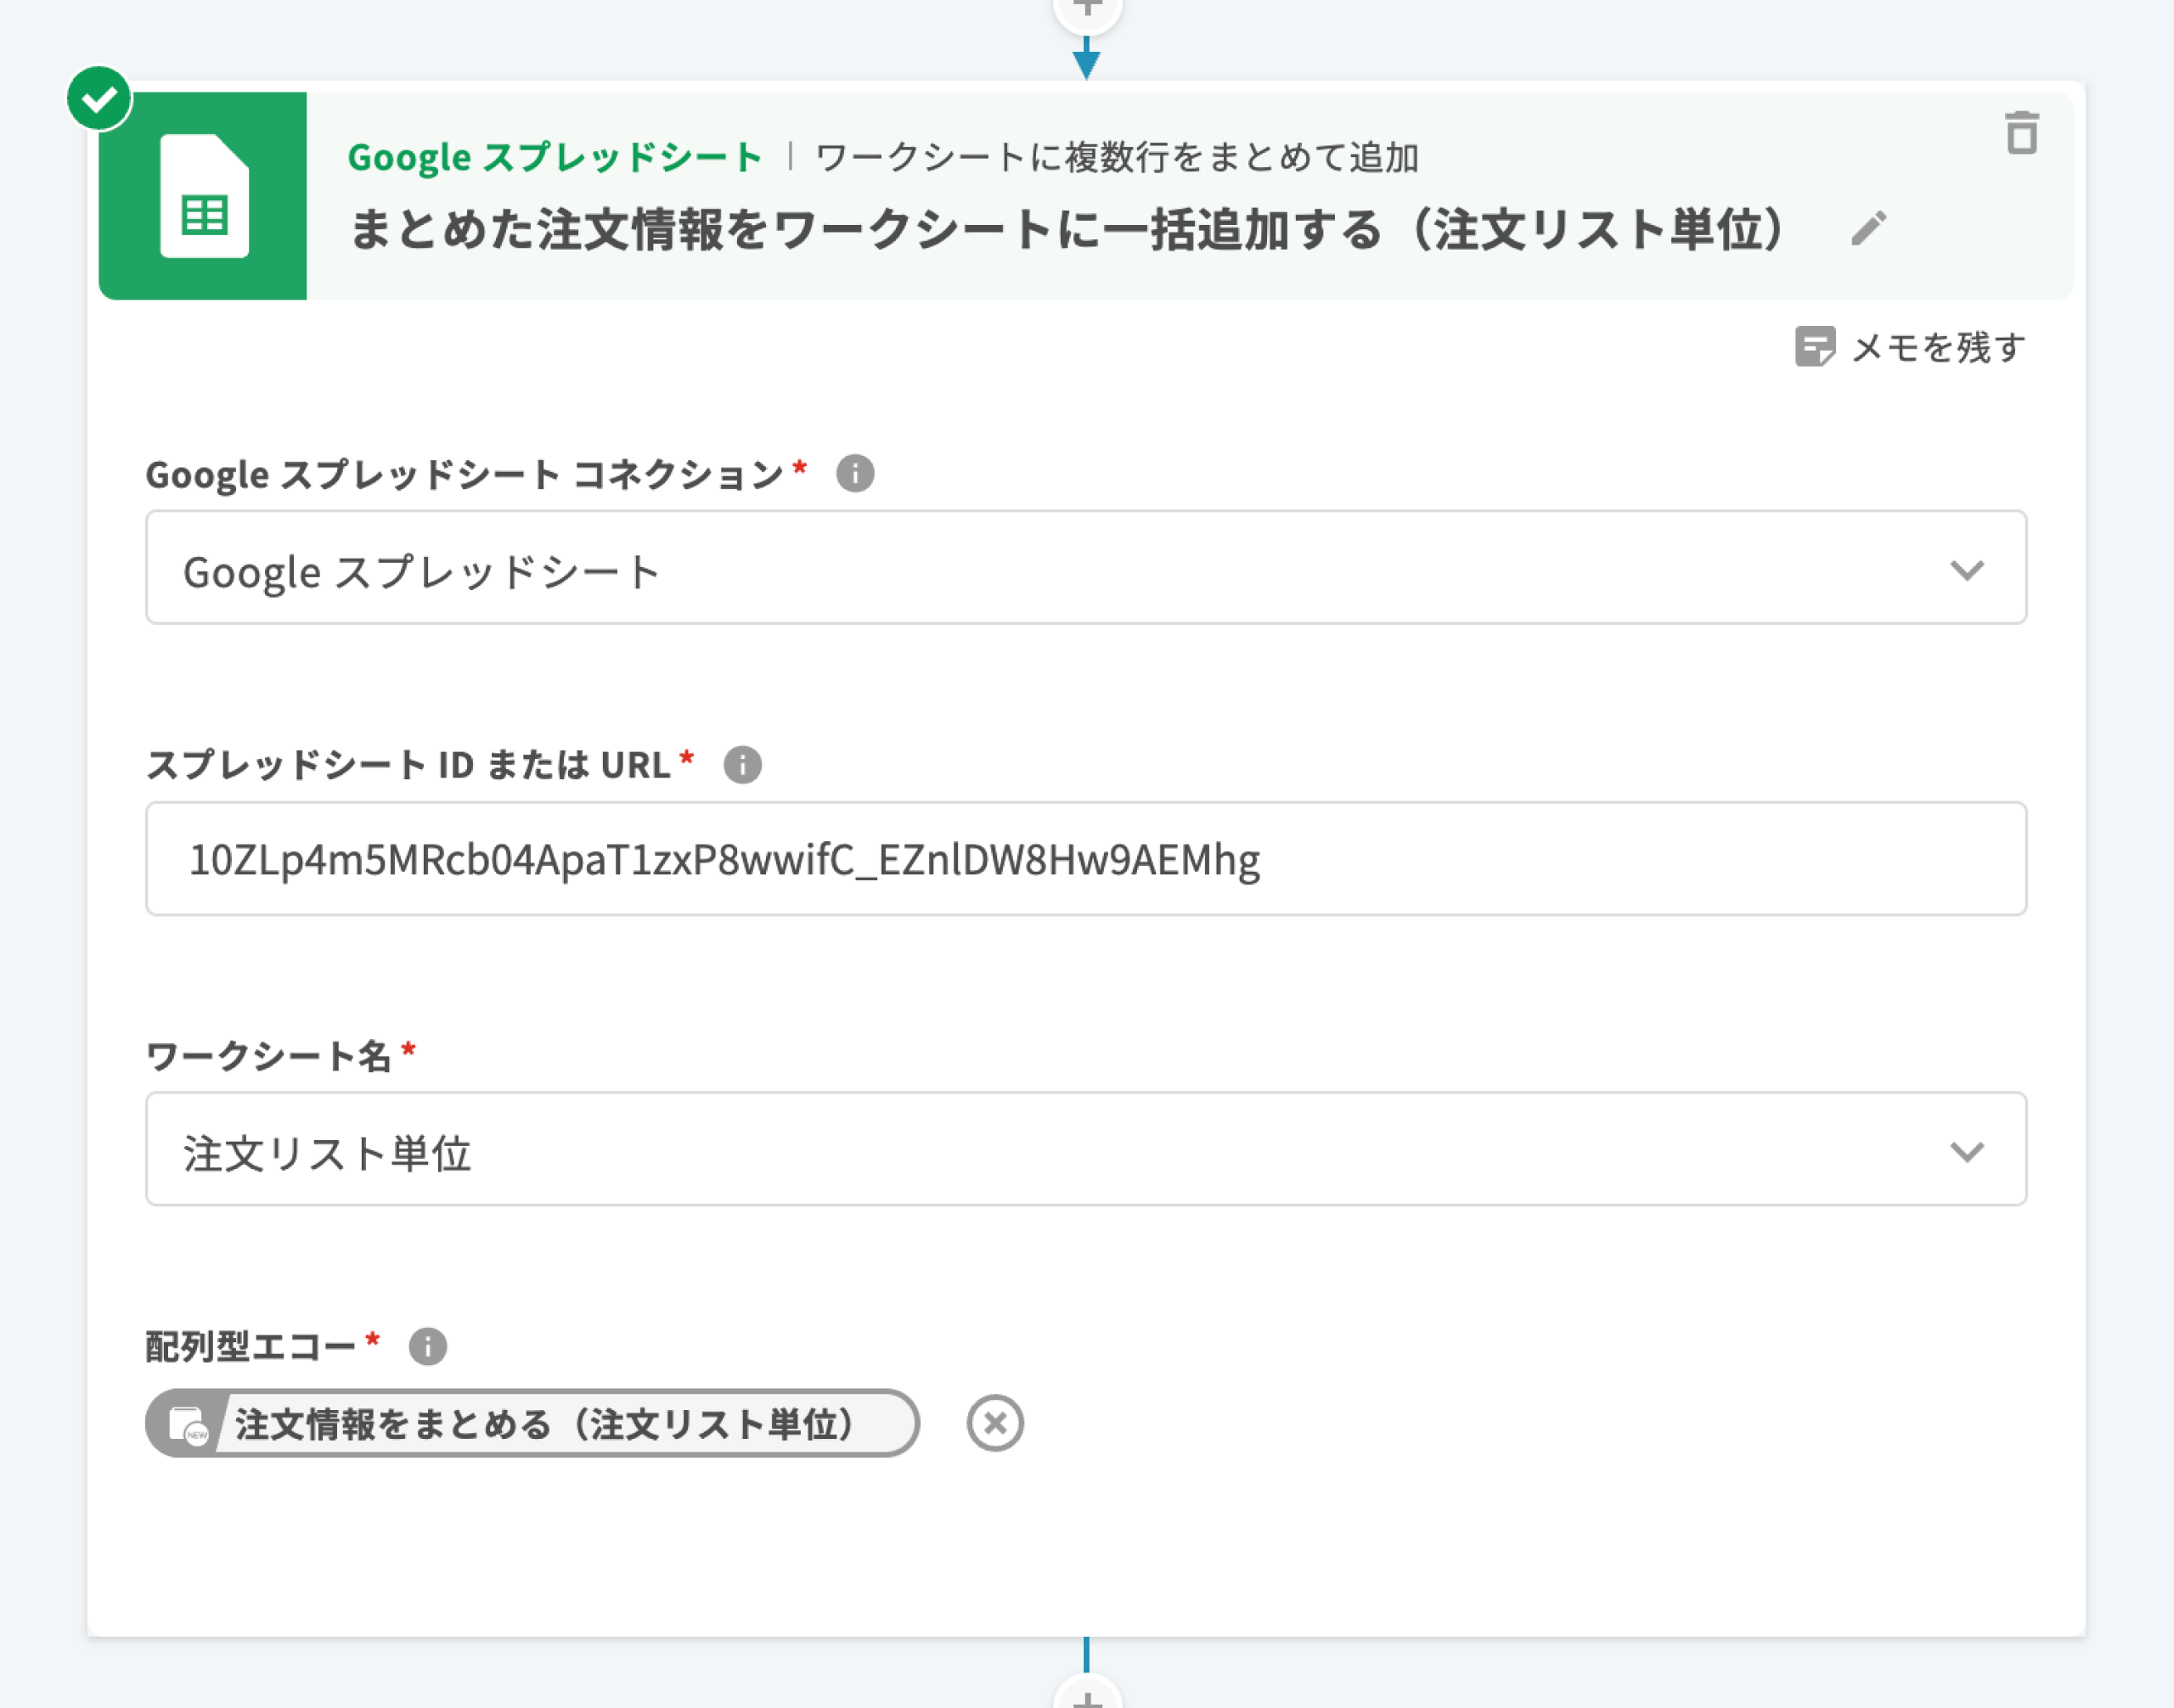Image resolution: width=2174 pixels, height=1708 pixels.
Task: Show info icon beside 配列型エコー
Action: pos(427,1346)
